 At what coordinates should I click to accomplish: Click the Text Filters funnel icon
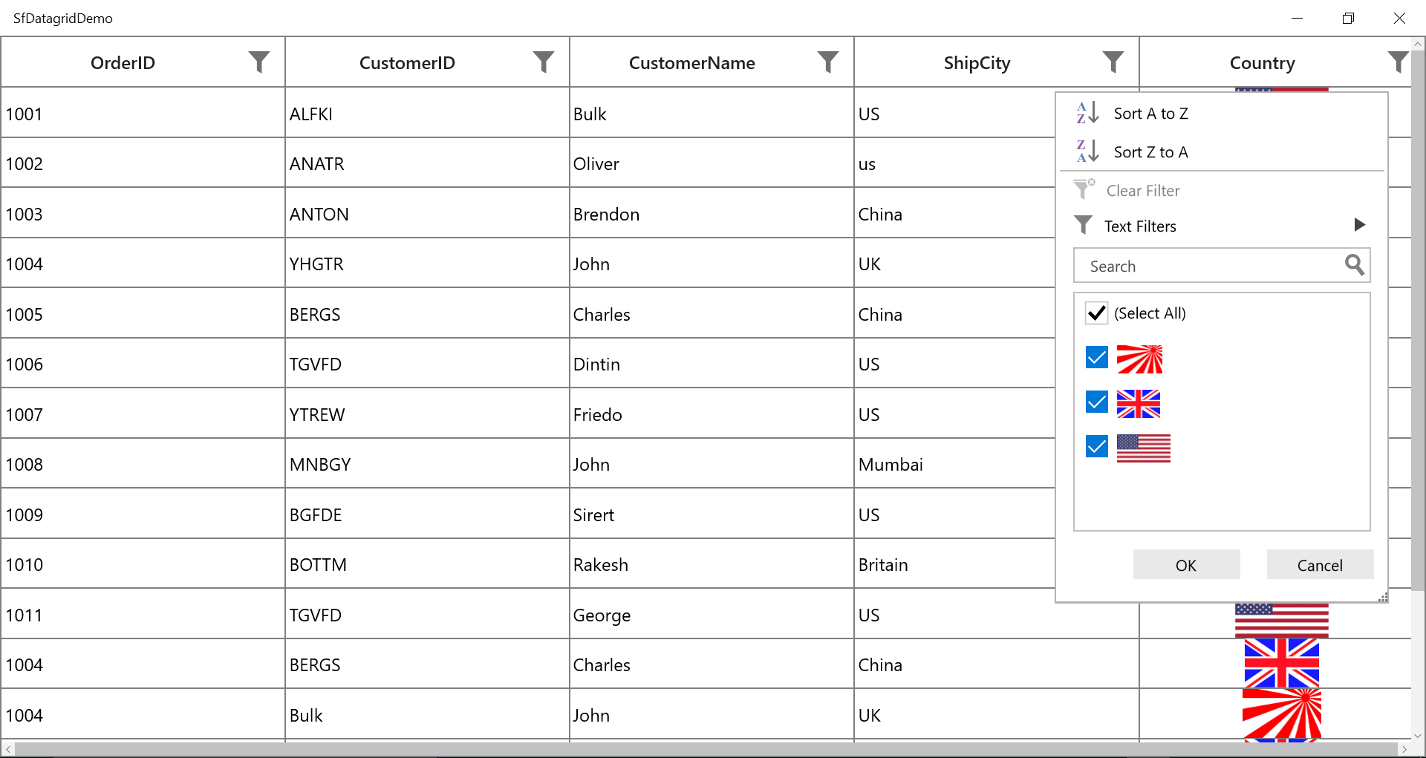tap(1084, 225)
